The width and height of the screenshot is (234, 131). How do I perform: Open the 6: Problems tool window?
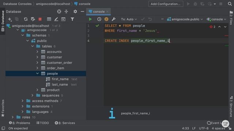pos(19,123)
